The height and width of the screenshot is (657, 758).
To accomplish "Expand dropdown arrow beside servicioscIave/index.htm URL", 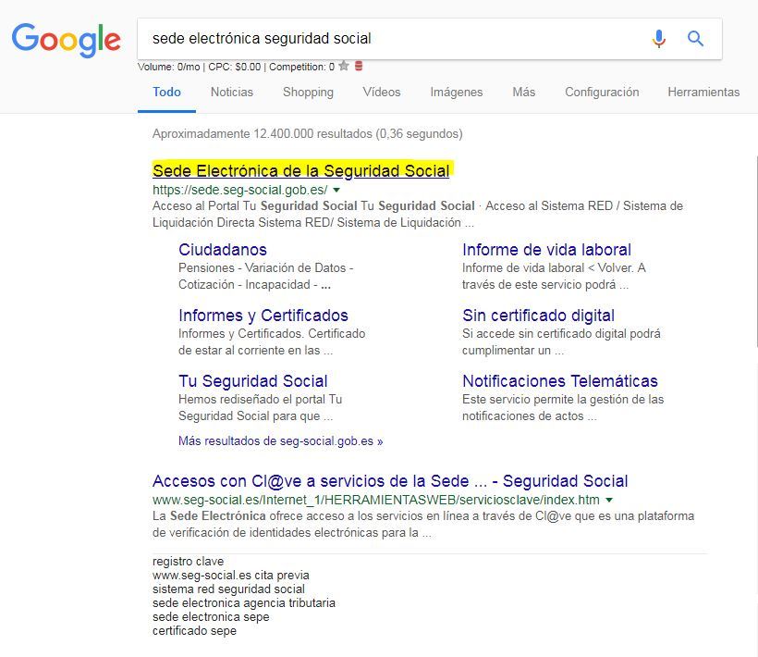I will (609, 500).
